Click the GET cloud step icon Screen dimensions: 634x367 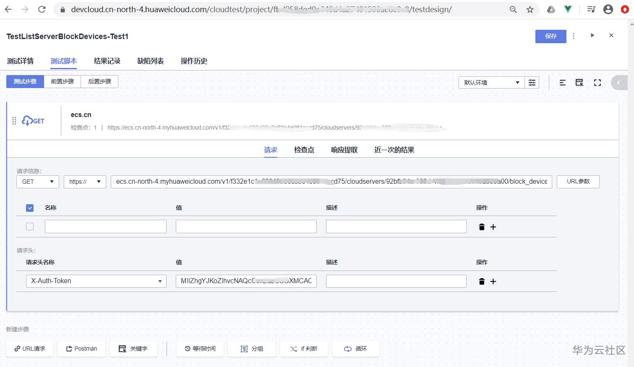[x=33, y=121]
